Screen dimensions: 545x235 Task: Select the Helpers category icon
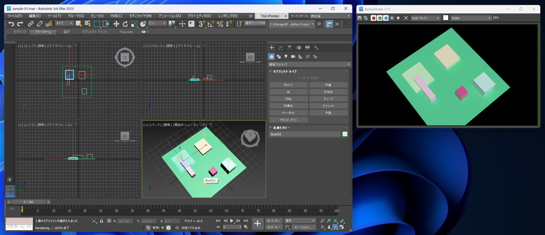[301, 56]
